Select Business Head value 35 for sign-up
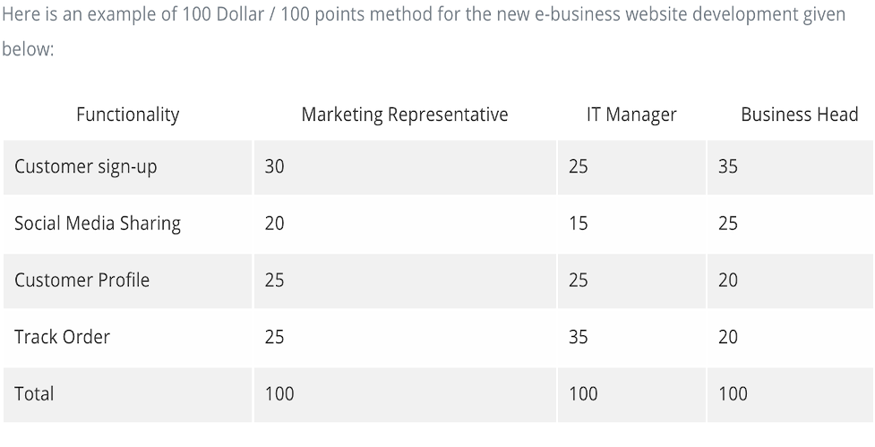The width and height of the screenshot is (875, 447). pyautogui.click(x=728, y=166)
